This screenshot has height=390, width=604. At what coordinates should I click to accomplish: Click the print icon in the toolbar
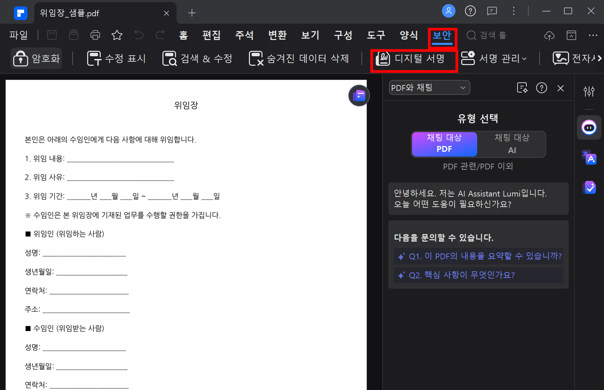coord(95,35)
